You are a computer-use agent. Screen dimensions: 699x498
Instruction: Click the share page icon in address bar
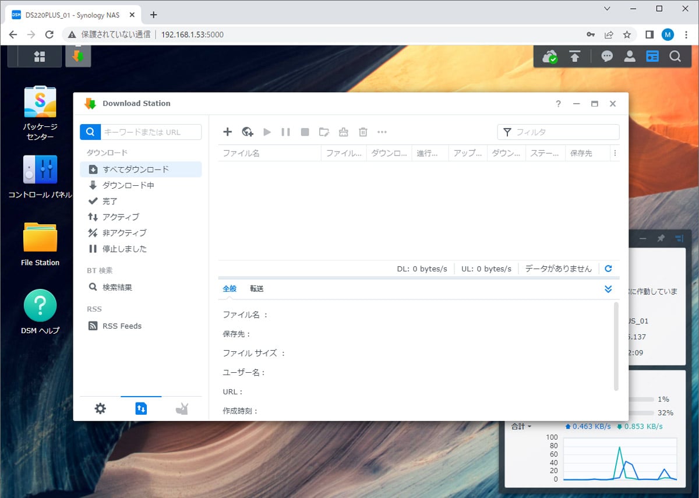(x=609, y=34)
